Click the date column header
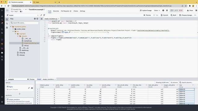The height and width of the screenshot is (111, 198). click(187, 86)
